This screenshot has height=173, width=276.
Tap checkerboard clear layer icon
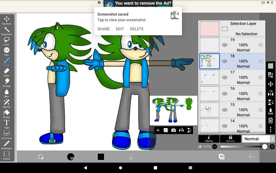pyautogui.click(x=271, y=66)
